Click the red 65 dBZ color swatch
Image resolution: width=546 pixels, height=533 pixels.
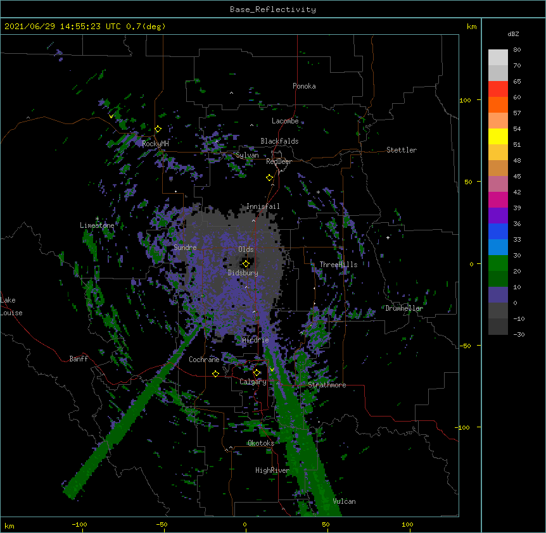[498, 89]
